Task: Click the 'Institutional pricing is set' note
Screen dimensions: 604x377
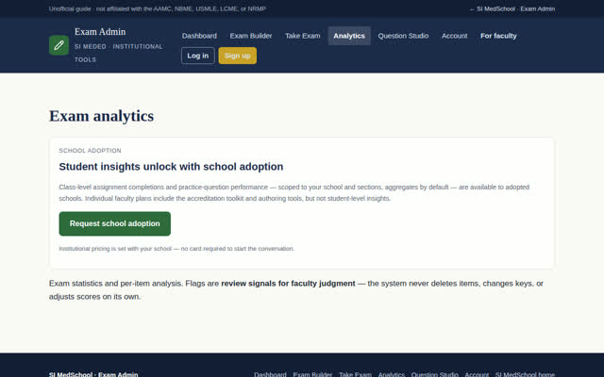Action: coord(176,249)
